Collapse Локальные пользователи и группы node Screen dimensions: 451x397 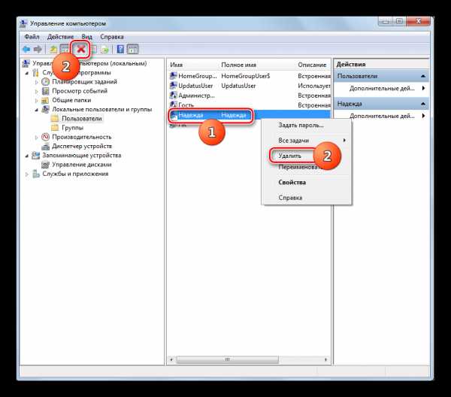[37, 110]
